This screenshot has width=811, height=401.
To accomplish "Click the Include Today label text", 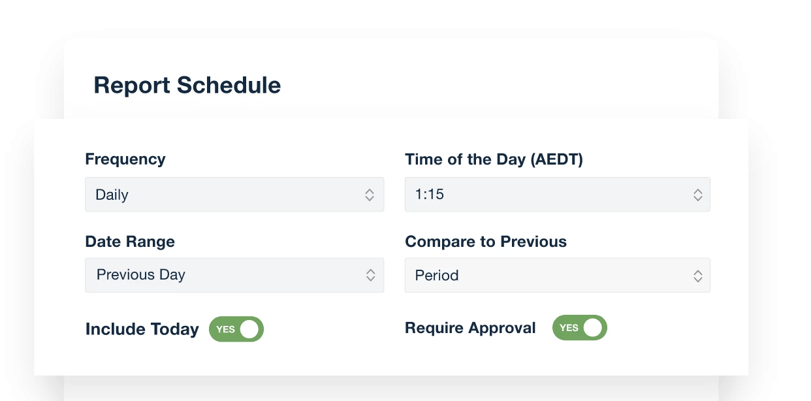I will pos(142,329).
